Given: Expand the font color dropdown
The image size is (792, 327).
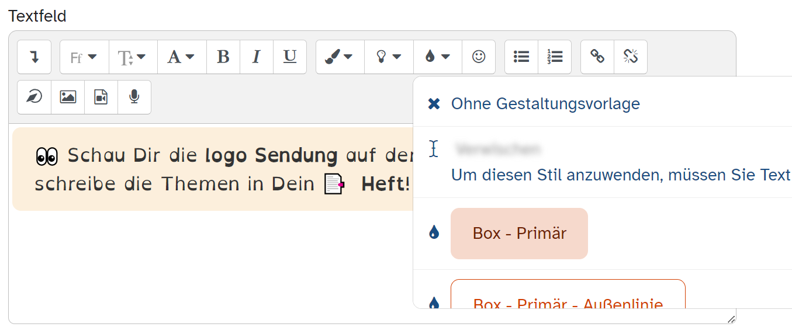Looking at the screenshot, I should [182, 57].
